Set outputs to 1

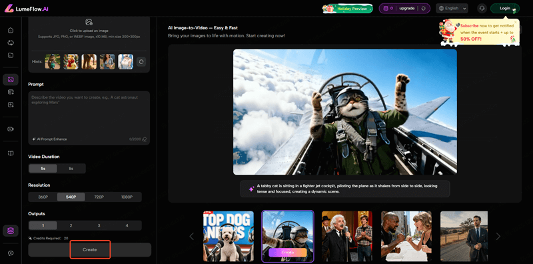pos(43,225)
